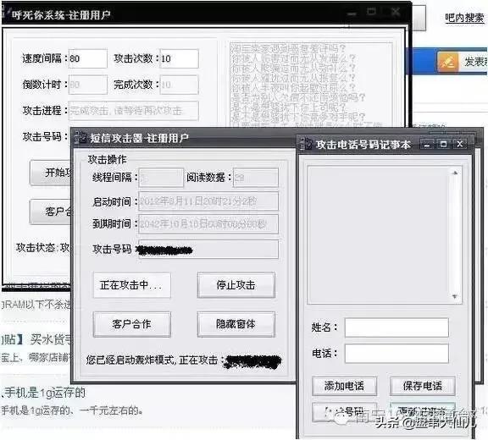
Task: Click the 停止攻击 button
Action: click(x=236, y=285)
